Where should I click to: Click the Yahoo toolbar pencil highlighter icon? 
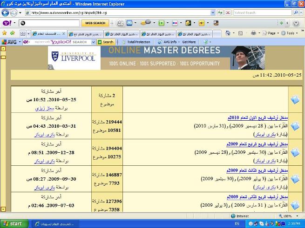(x=121, y=23)
